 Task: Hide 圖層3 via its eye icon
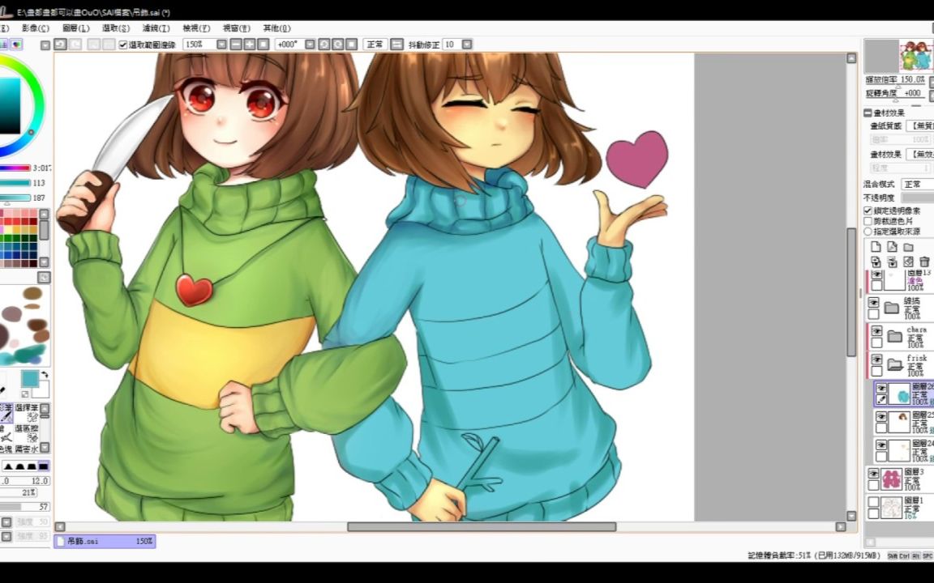point(873,474)
